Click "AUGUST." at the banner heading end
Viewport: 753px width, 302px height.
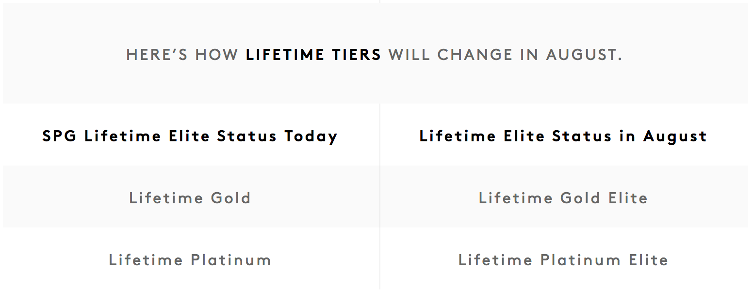click(584, 55)
